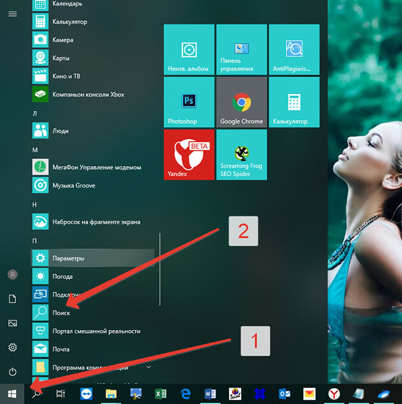Screen dimensions: 402x404
Task: Launch Поиск from the app list
Action: (93, 313)
